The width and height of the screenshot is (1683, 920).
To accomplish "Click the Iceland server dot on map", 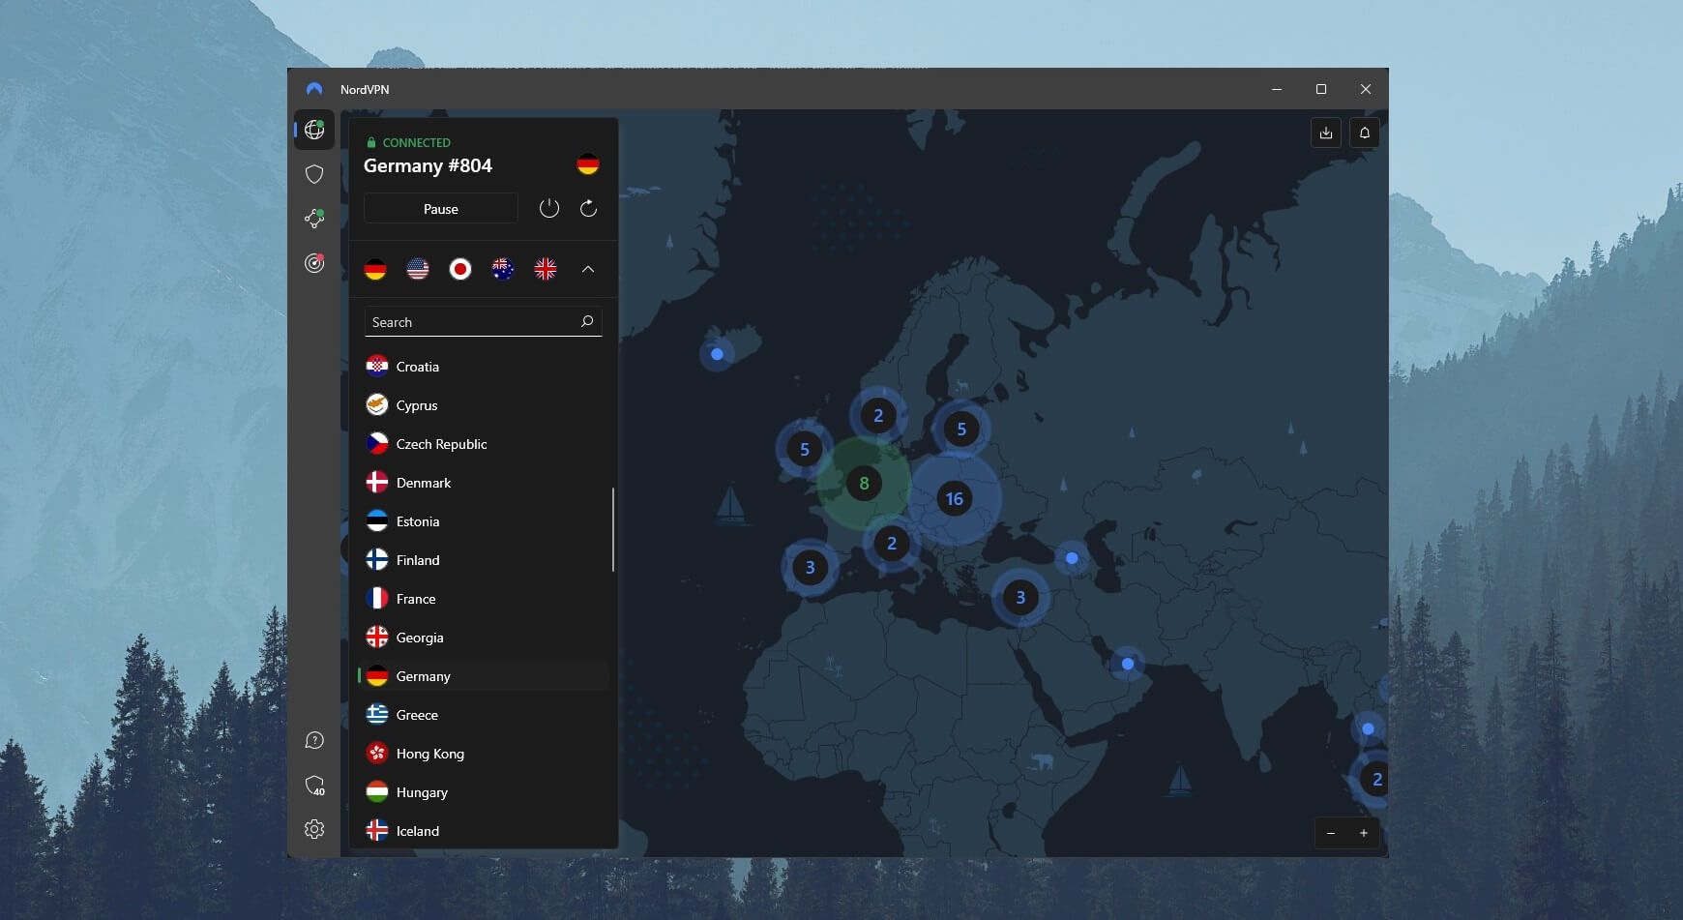I will [717, 354].
